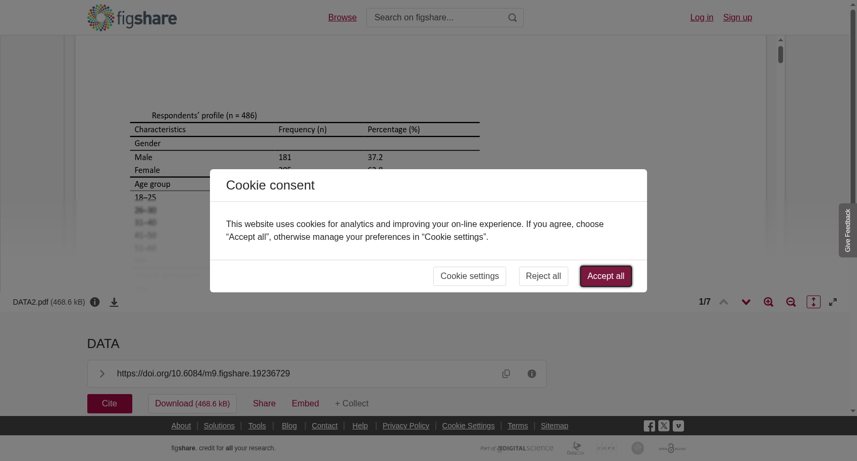Viewport: 857px width, 461px height.
Task: Open figshare Vimeo icon
Action: tap(678, 426)
